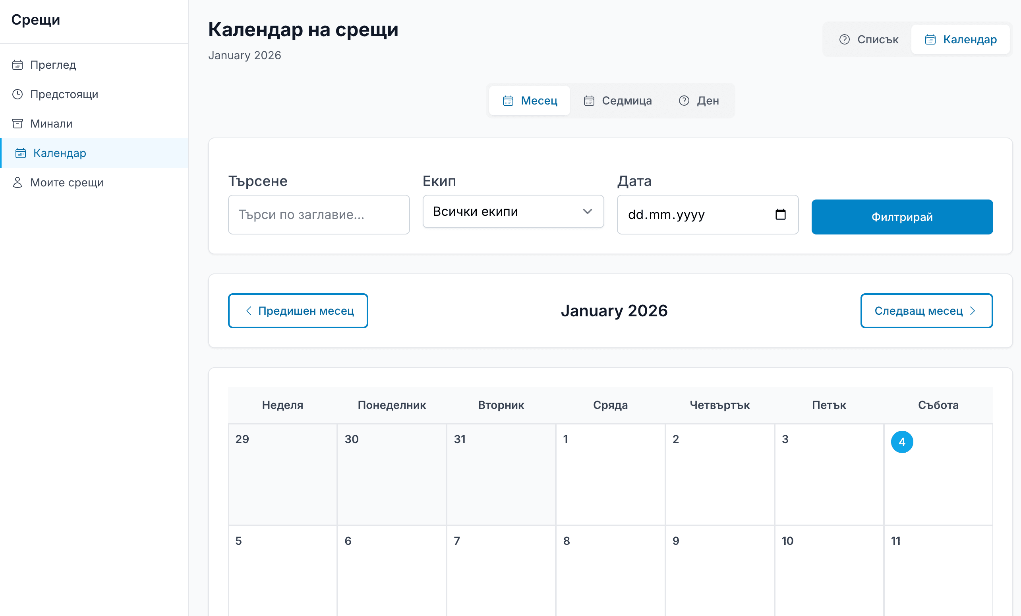Switch to Седмица view
Image resolution: width=1021 pixels, height=616 pixels.
[617, 100]
